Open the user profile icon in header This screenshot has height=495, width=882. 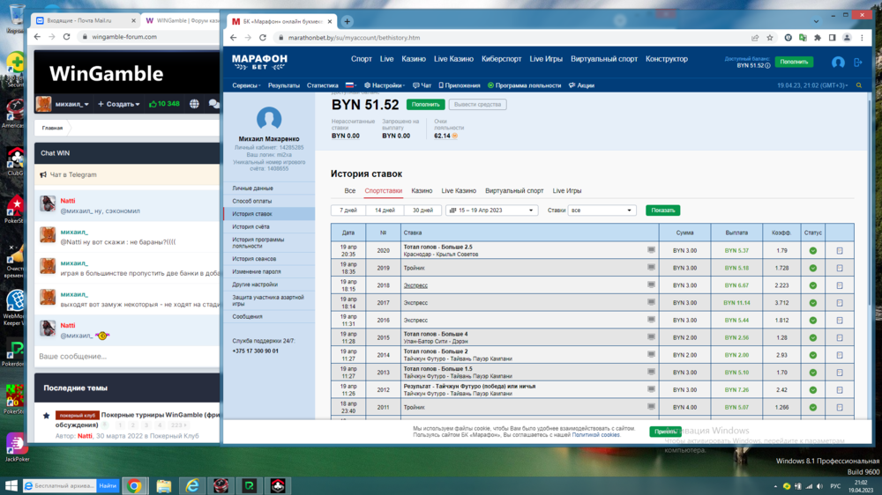pos(838,63)
